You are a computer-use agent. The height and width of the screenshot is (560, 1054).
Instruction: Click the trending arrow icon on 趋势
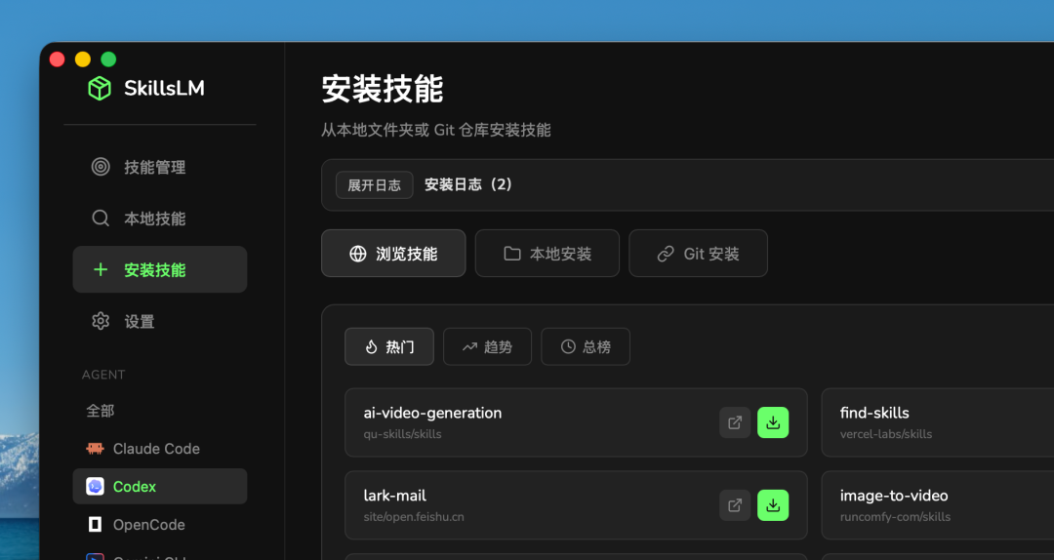coord(469,347)
